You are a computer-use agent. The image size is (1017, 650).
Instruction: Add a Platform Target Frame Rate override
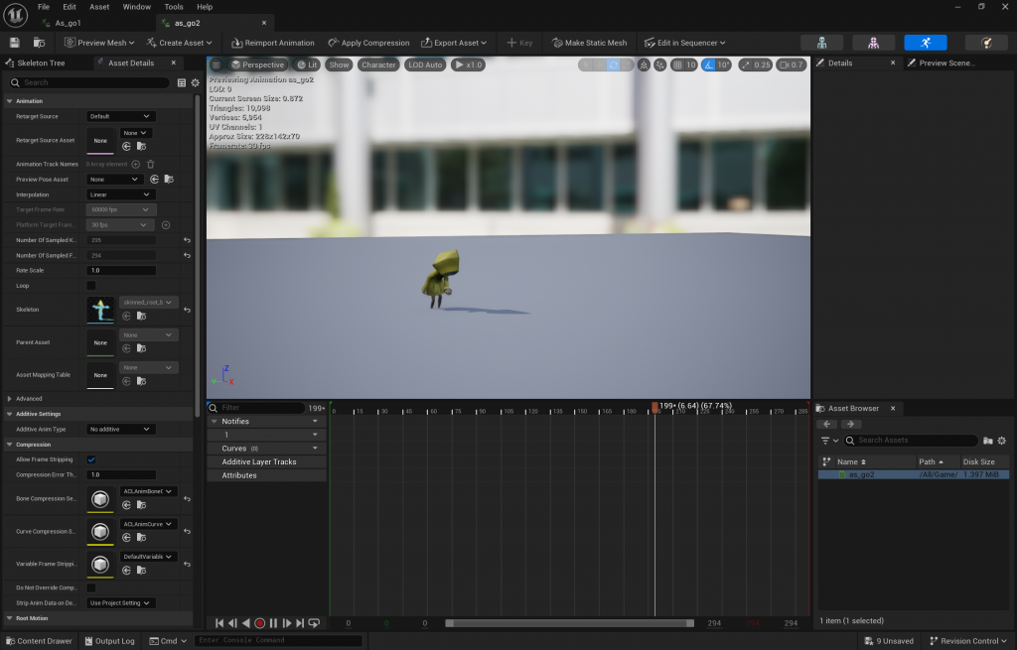pyautogui.click(x=166, y=225)
